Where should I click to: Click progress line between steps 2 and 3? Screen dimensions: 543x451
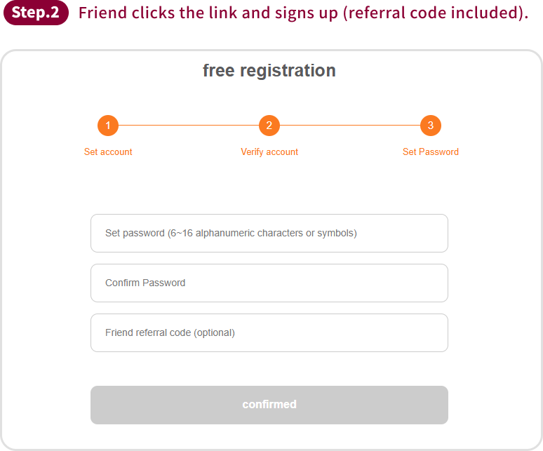tap(350, 126)
